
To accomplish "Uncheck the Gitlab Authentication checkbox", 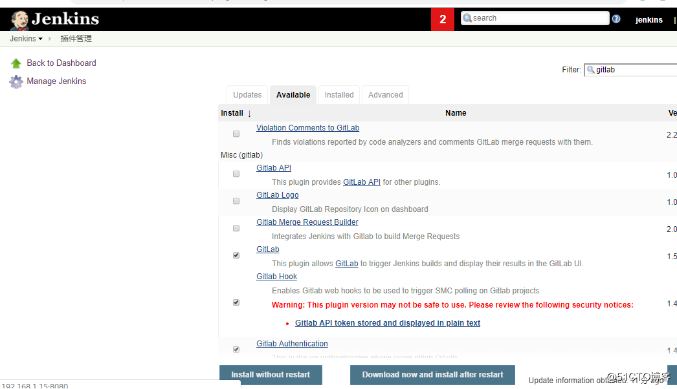I will 236,349.
